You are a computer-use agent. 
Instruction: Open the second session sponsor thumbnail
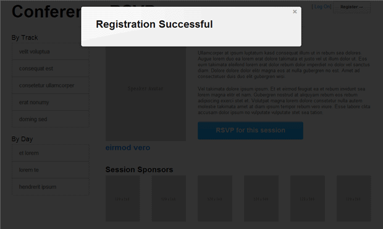[169, 199]
